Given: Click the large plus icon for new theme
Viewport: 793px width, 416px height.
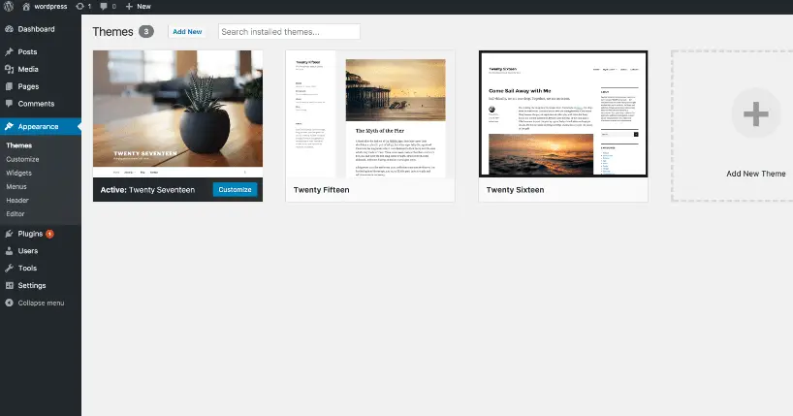Looking at the screenshot, I should (756, 113).
